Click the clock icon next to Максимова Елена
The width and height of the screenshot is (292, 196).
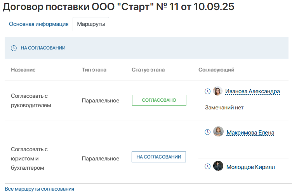tap(207, 132)
